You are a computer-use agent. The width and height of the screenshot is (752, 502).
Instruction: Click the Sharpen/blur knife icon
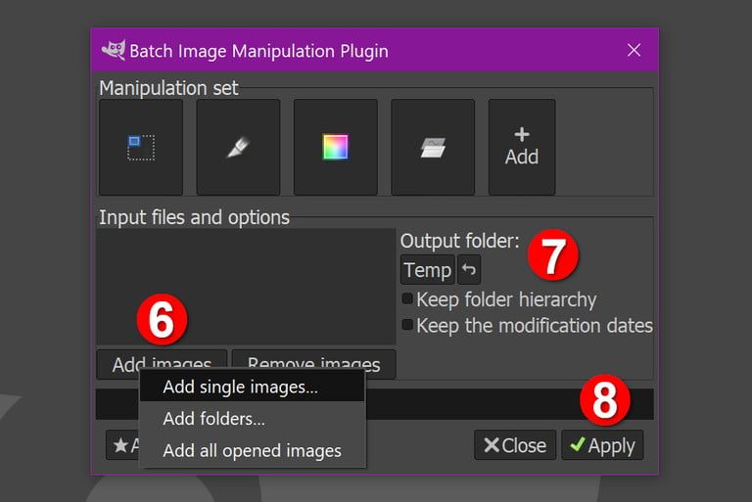[238, 147]
